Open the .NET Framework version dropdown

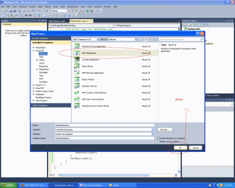pyautogui.click(x=98, y=40)
